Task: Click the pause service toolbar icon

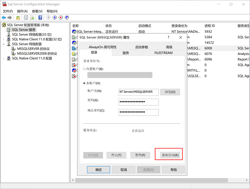Action: (55, 18)
